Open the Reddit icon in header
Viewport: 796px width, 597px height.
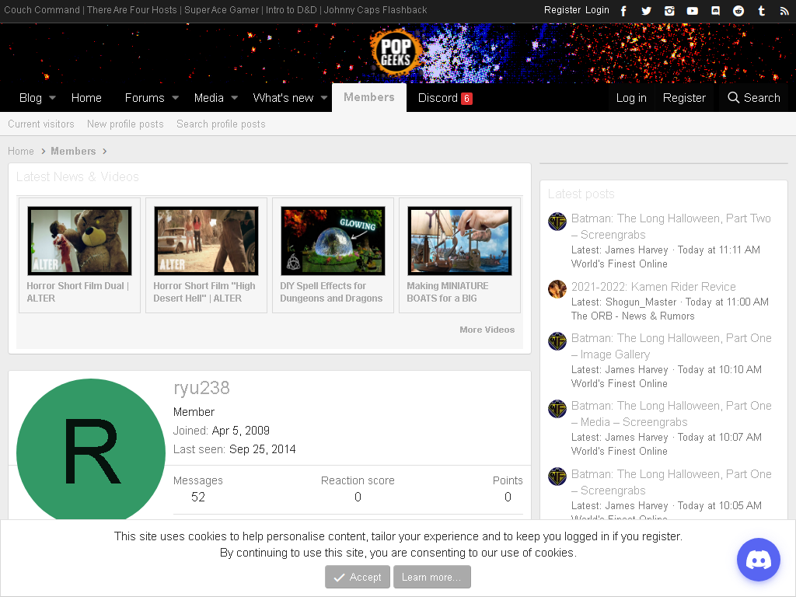(738, 11)
